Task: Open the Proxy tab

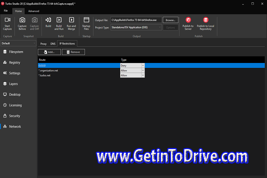Action: pos(43,44)
